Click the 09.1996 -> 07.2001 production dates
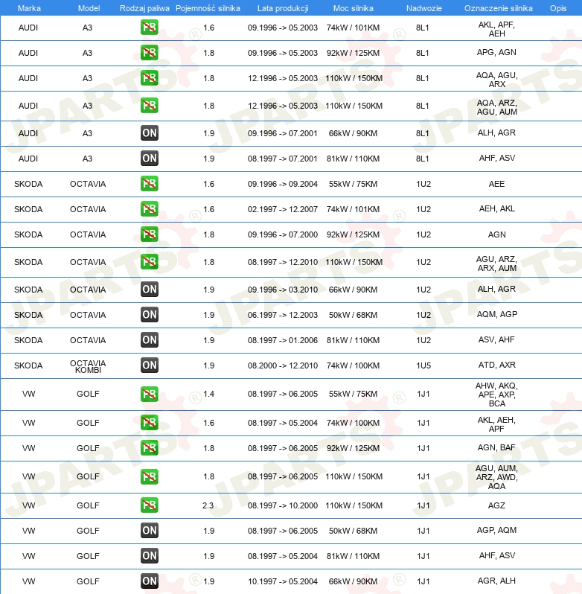Screen dimensions: 582x594 [283, 133]
